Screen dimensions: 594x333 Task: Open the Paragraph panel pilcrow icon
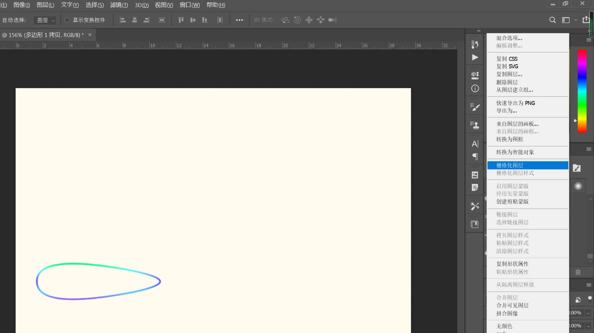tap(475, 157)
